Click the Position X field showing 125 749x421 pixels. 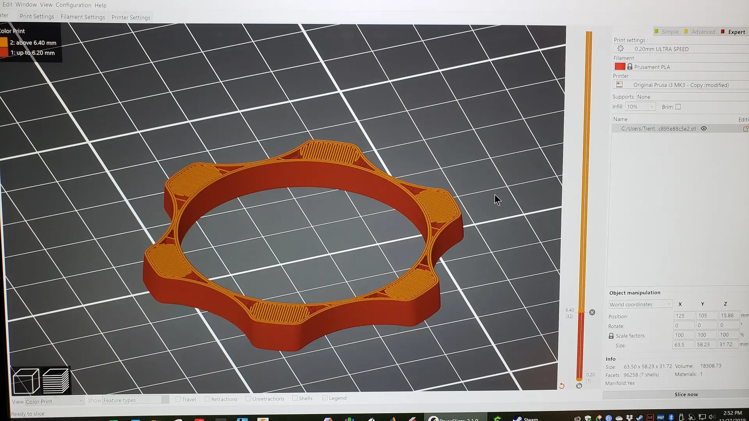point(684,315)
